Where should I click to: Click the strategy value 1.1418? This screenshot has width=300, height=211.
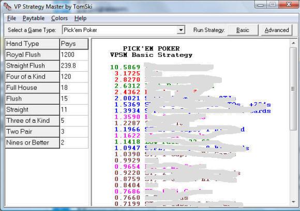[x=127, y=142]
